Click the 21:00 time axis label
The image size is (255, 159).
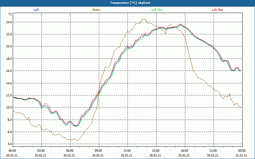pyautogui.click(x=213, y=151)
